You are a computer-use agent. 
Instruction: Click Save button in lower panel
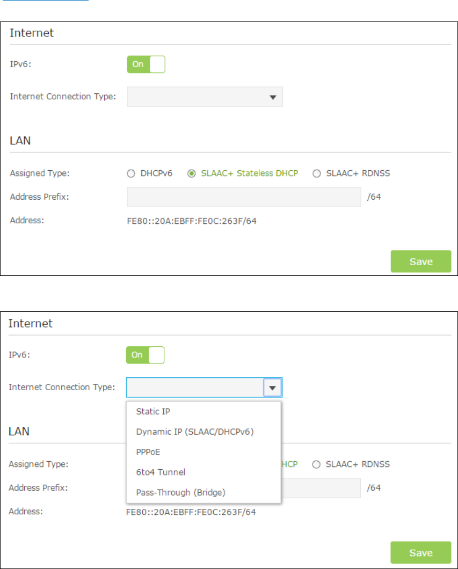click(x=421, y=552)
